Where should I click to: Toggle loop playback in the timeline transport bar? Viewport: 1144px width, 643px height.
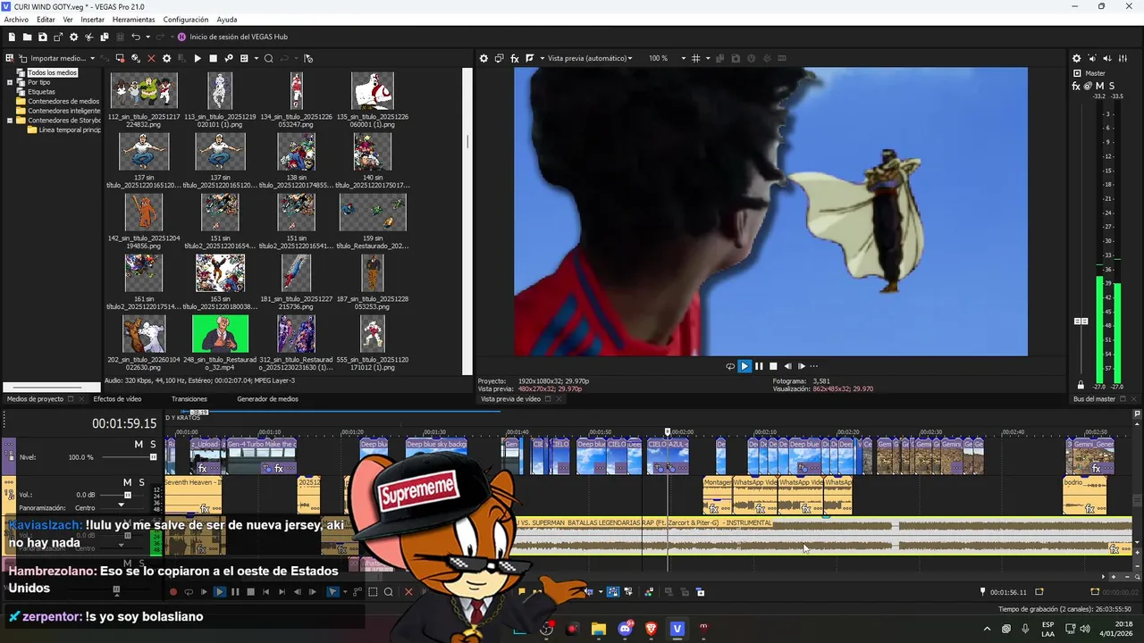point(189,591)
